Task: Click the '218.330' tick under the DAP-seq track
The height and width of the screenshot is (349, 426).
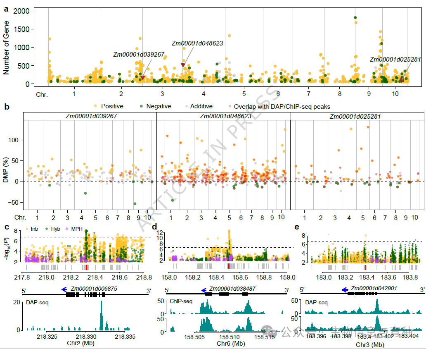Action: coord(86,337)
